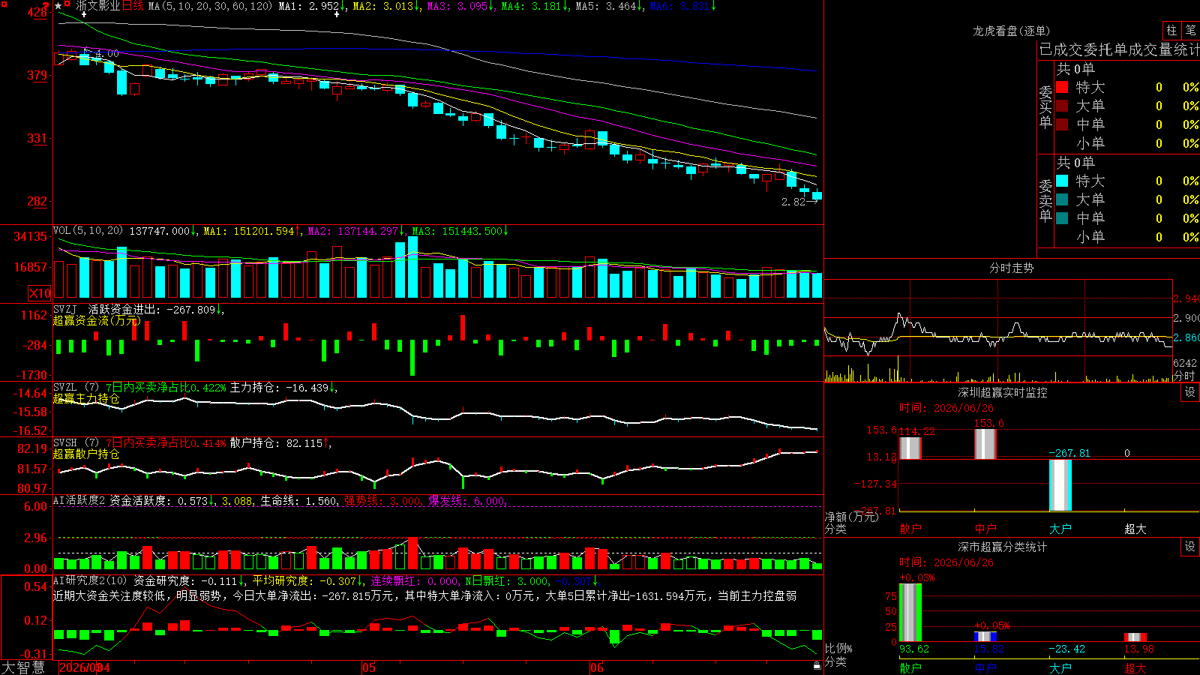Viewport: 1200px width, 675px height.
Task: Click 散户 category in 深圳超赢实时监控
Action: point(910,528)
